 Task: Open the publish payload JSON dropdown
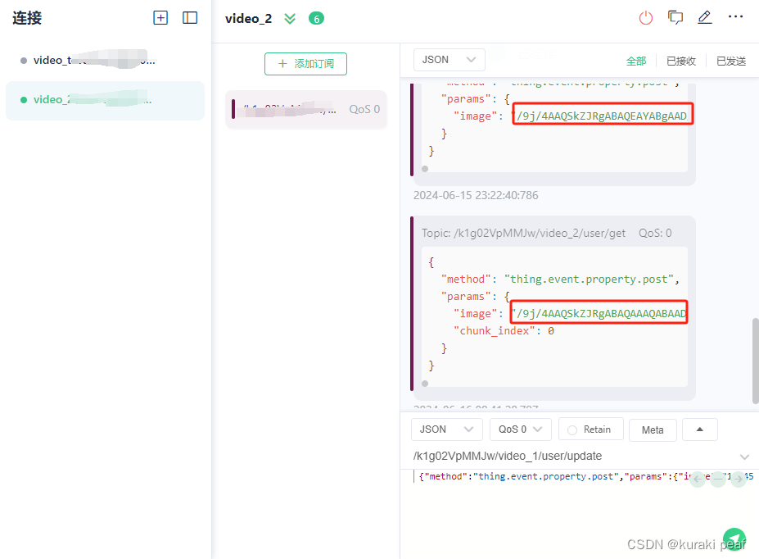pyautogui.click(x=447, y=429)
